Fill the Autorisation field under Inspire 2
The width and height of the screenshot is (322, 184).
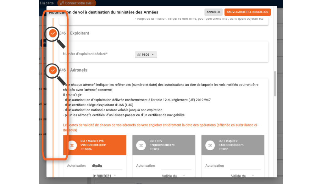[245, 165]
